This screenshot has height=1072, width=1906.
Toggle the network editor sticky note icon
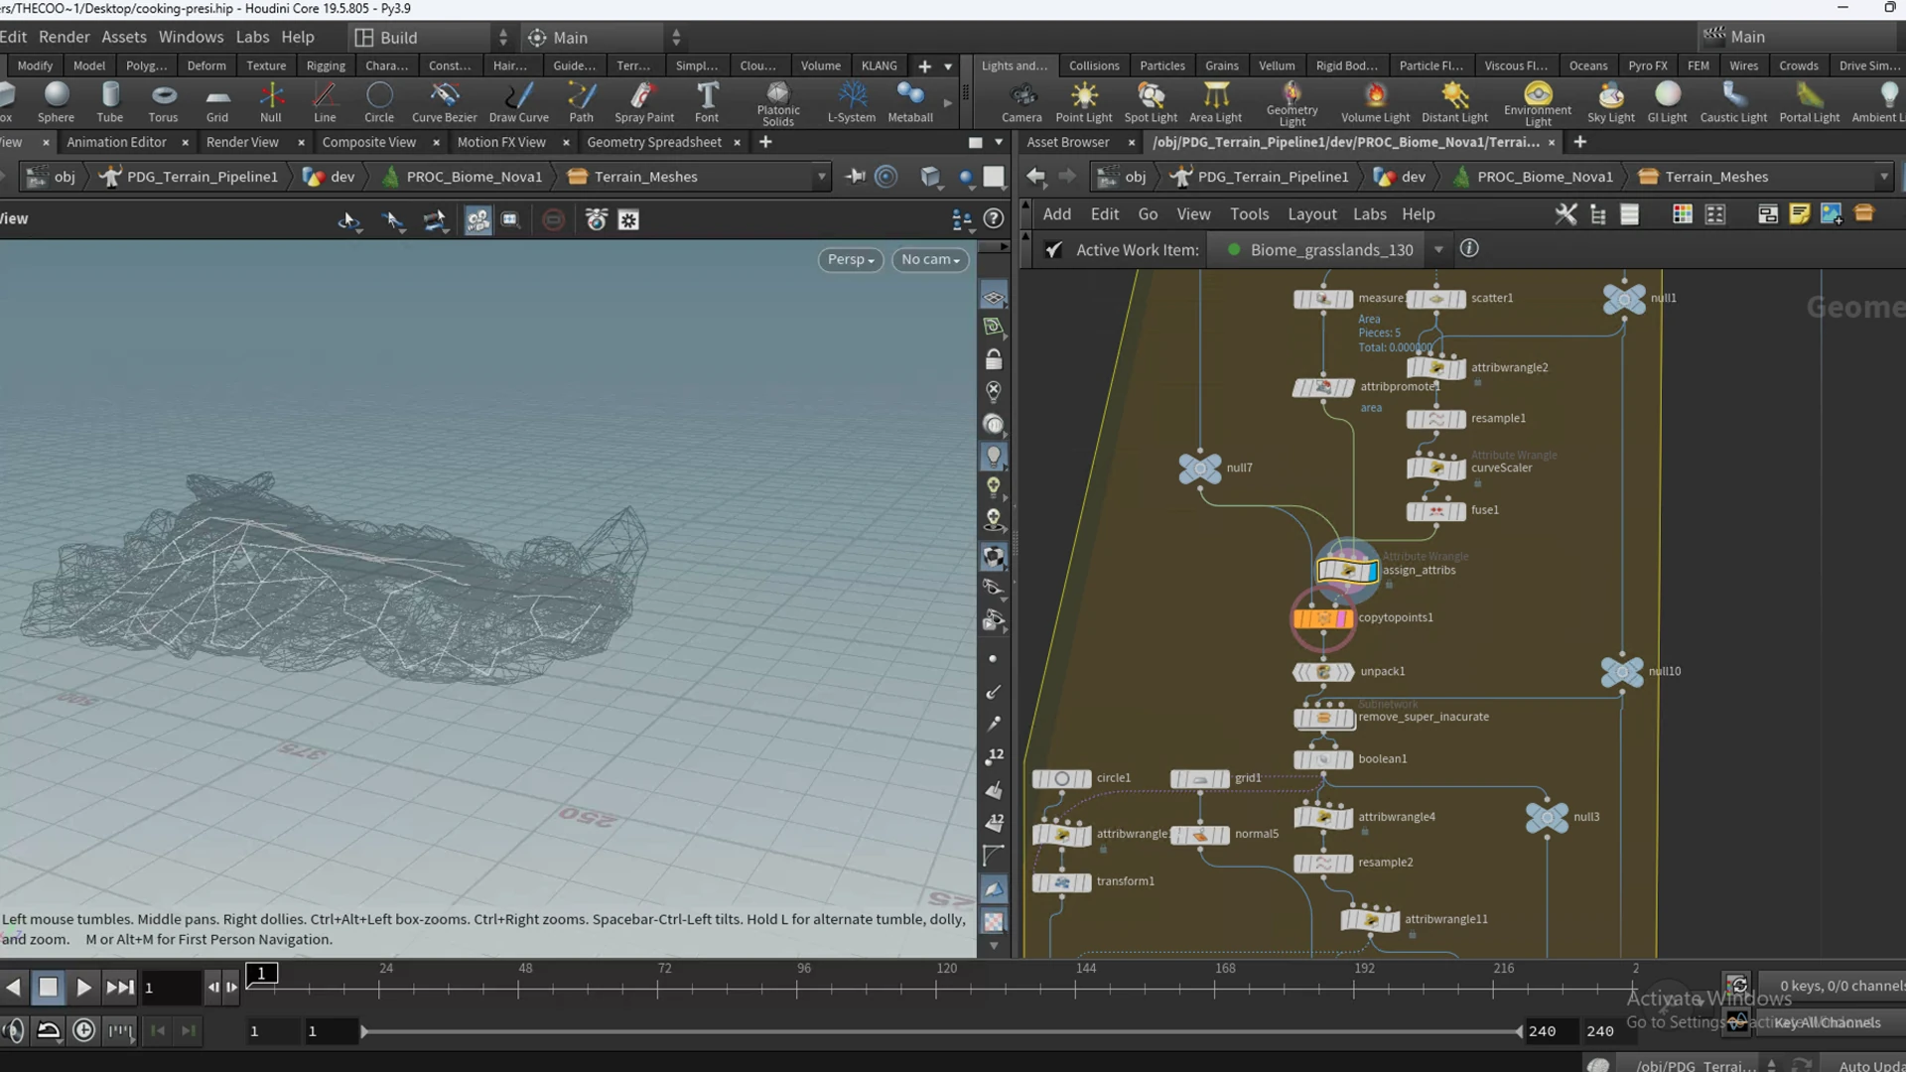point(1799,213)
